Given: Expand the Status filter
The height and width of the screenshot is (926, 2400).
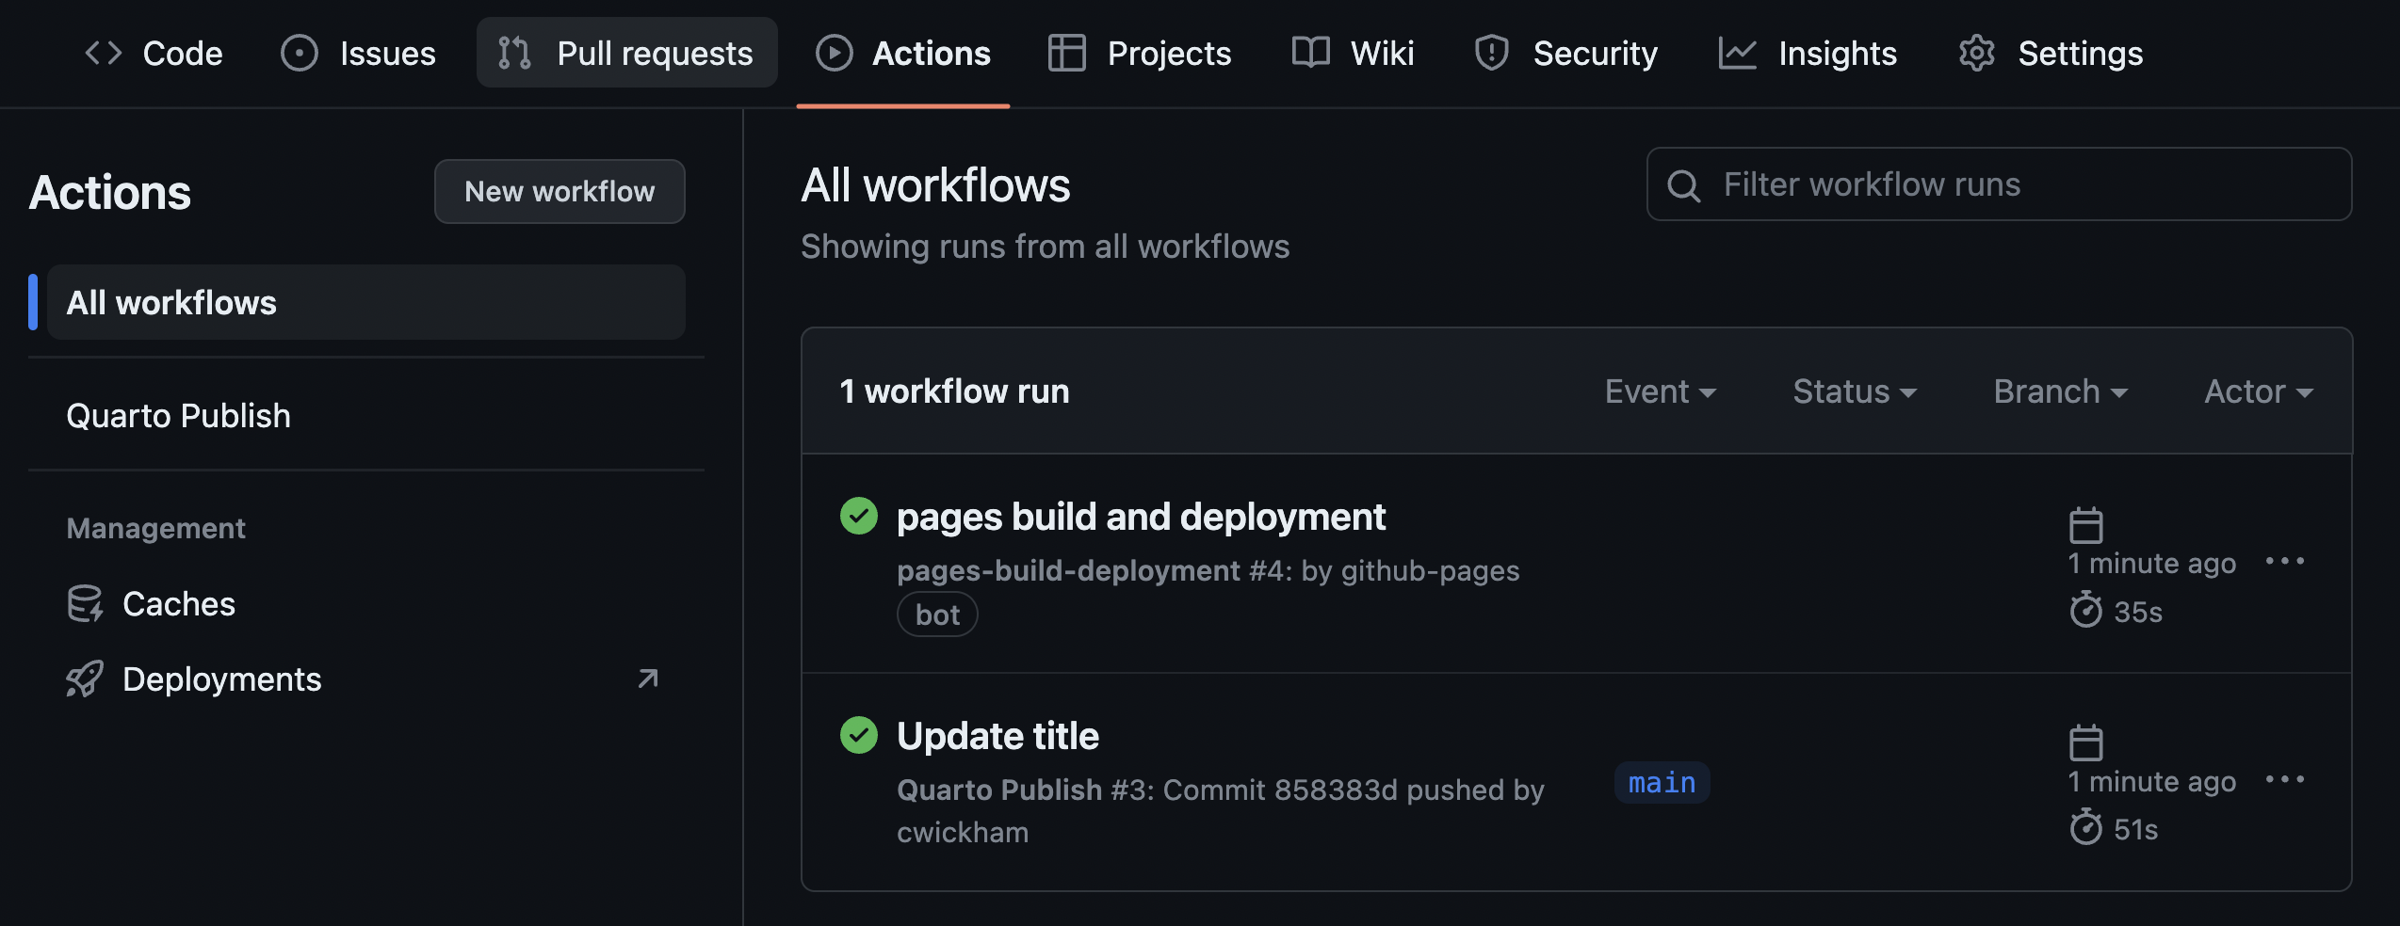Looking at the screenshot, I should 1854,391.
